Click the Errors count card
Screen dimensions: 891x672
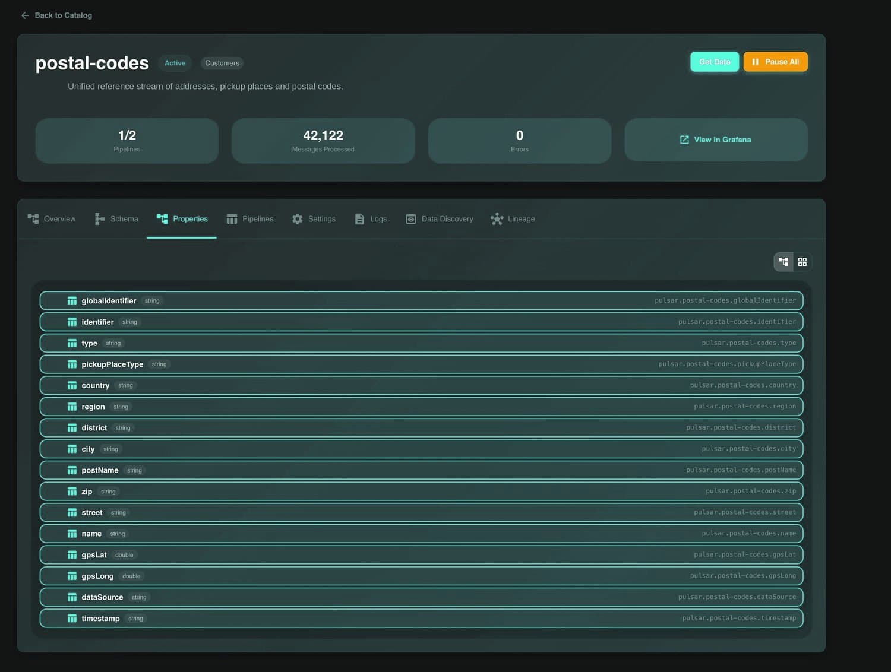coord(520,141)
